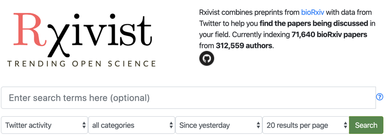This screenshot has height=138, width=388.
Task: Focus the search terms input field
Action: (188, 98)
